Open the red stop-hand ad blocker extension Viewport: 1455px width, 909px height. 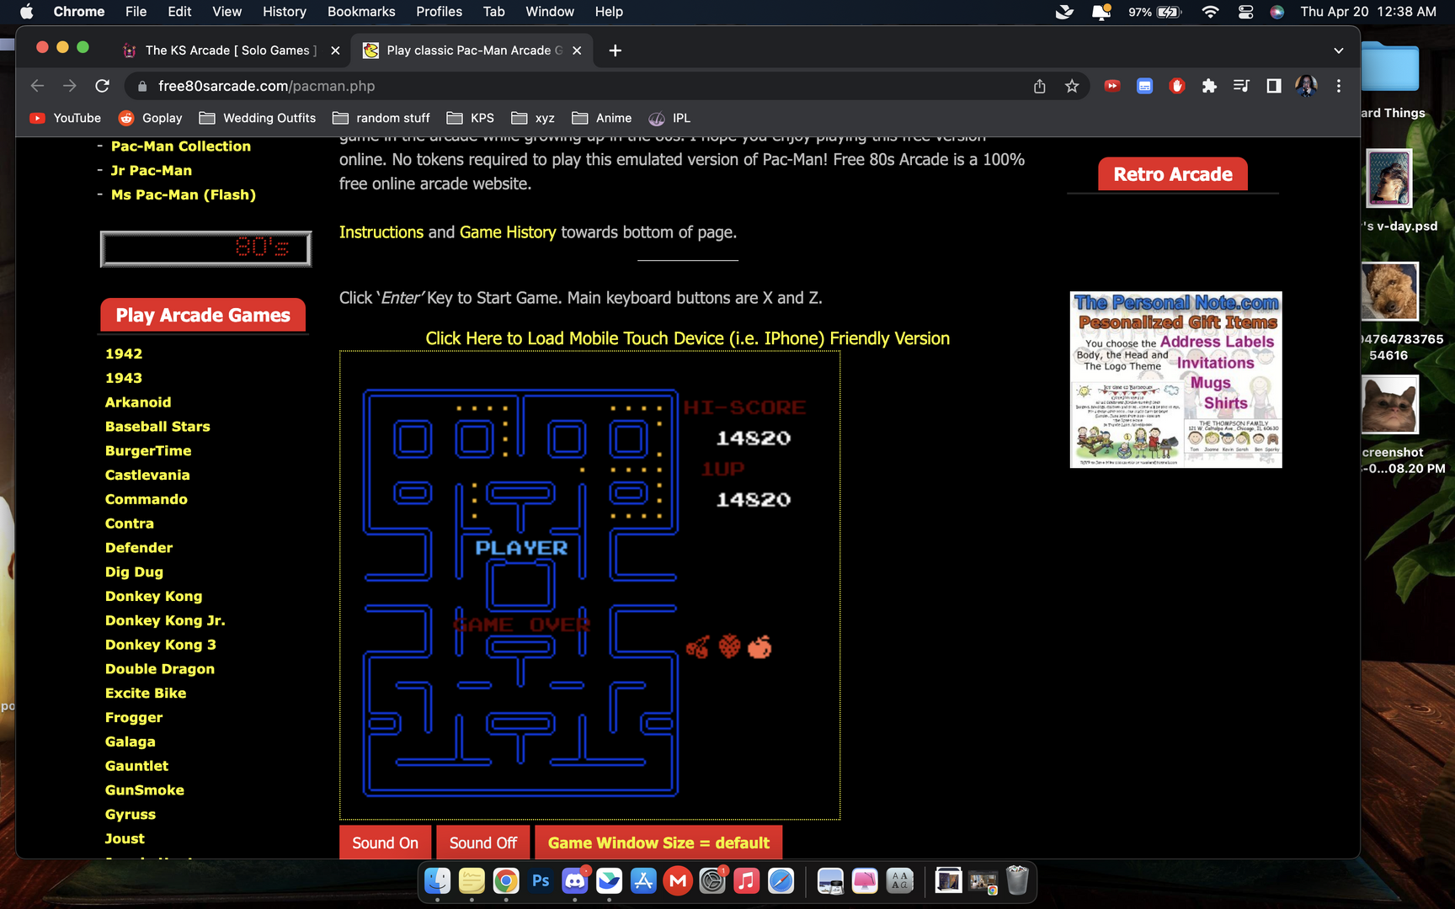pyautogui.click(x=1177, y=86)
